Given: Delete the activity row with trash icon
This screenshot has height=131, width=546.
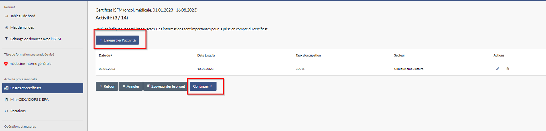Looking at the screenshot, I should click(x=508, y=69).
